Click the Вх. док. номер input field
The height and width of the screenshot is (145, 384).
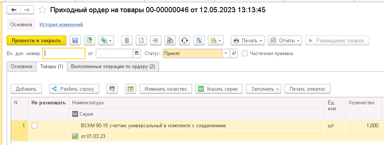coord(64,53)
